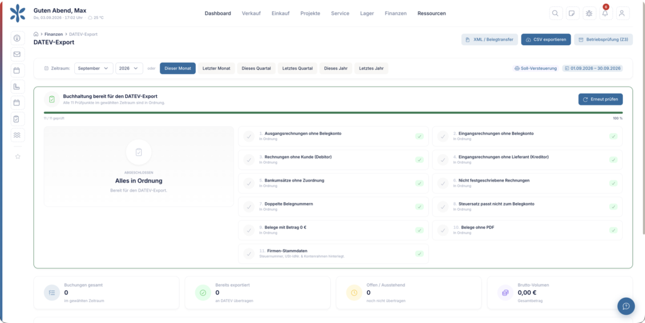Select the Letztes Quartal period
645x323 pixels.
click(297, 68)
